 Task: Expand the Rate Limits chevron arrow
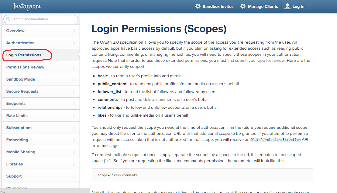(74, 116)
